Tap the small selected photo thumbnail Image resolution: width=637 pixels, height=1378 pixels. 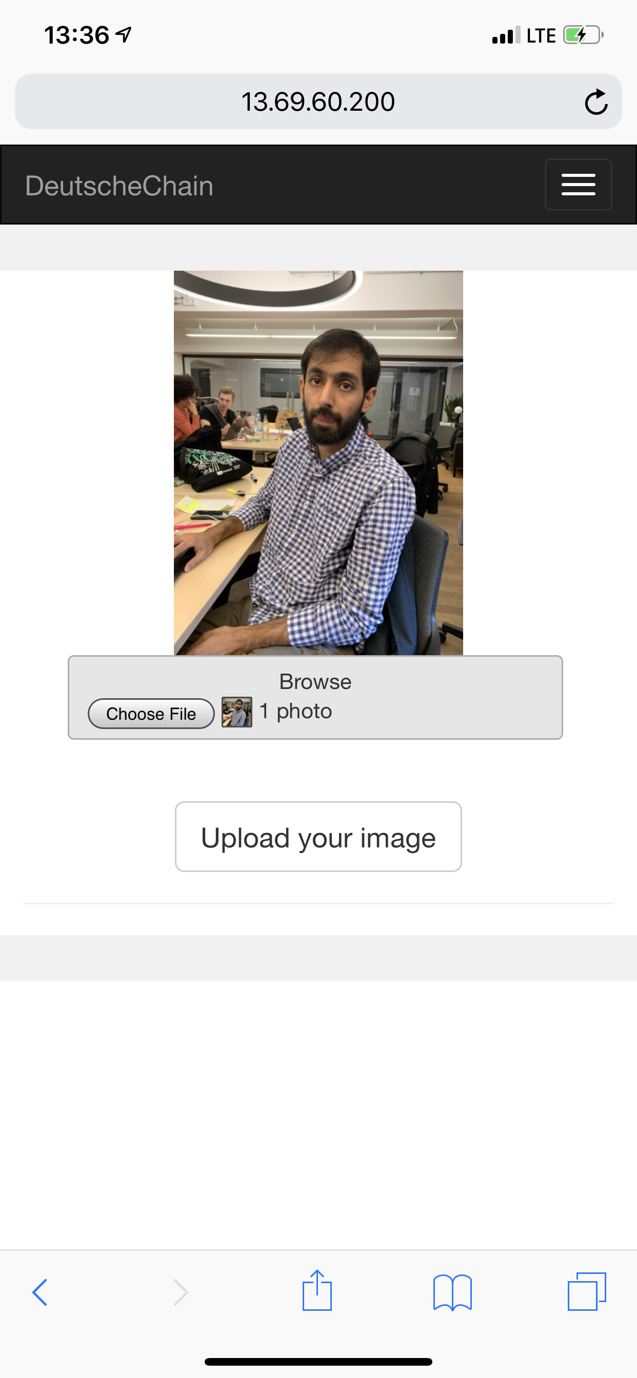236,712
